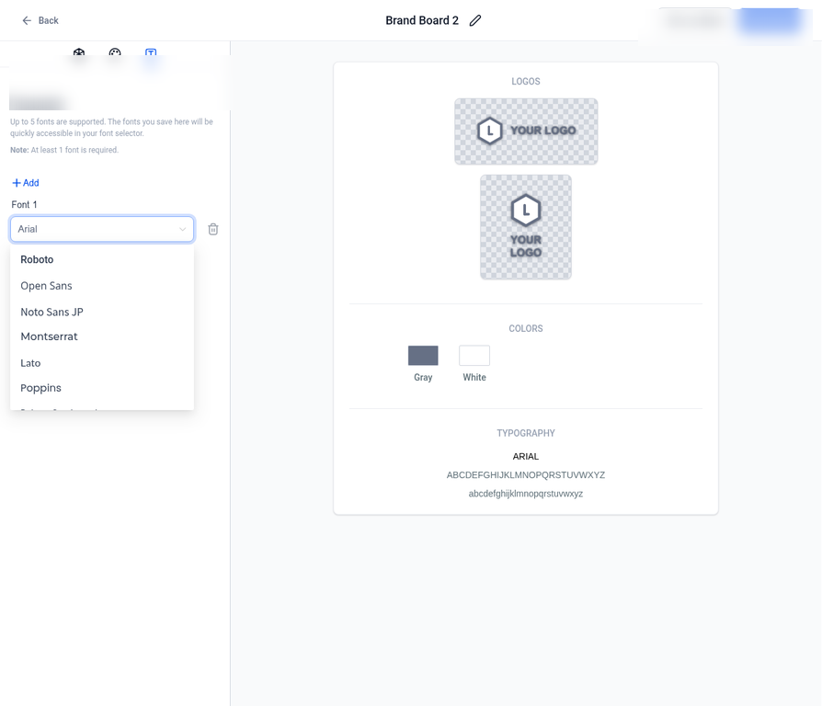Pick Poppins from the font list

click(x=102, y=388)
